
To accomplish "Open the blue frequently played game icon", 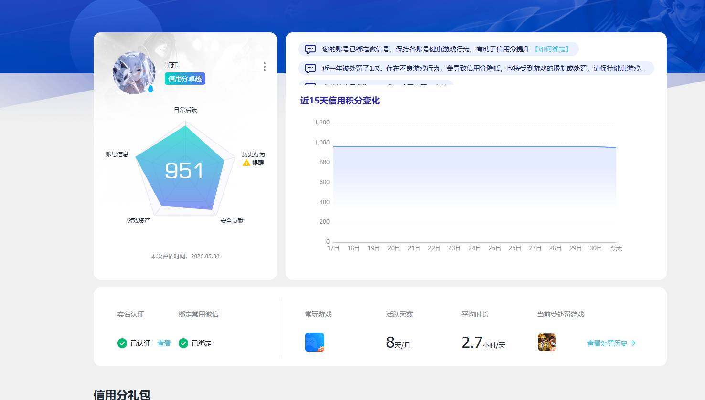I will tap(315, 342).
